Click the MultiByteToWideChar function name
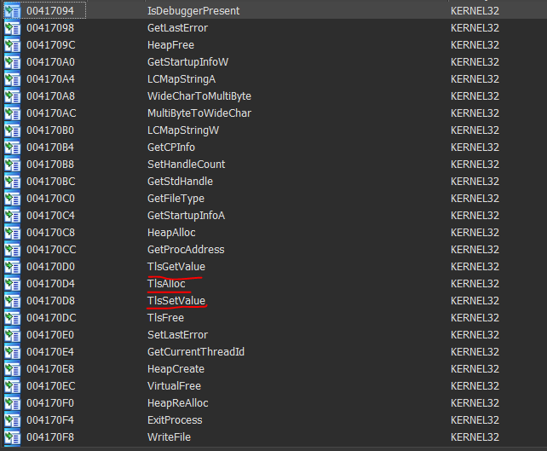547x451 pixels. 199,113
